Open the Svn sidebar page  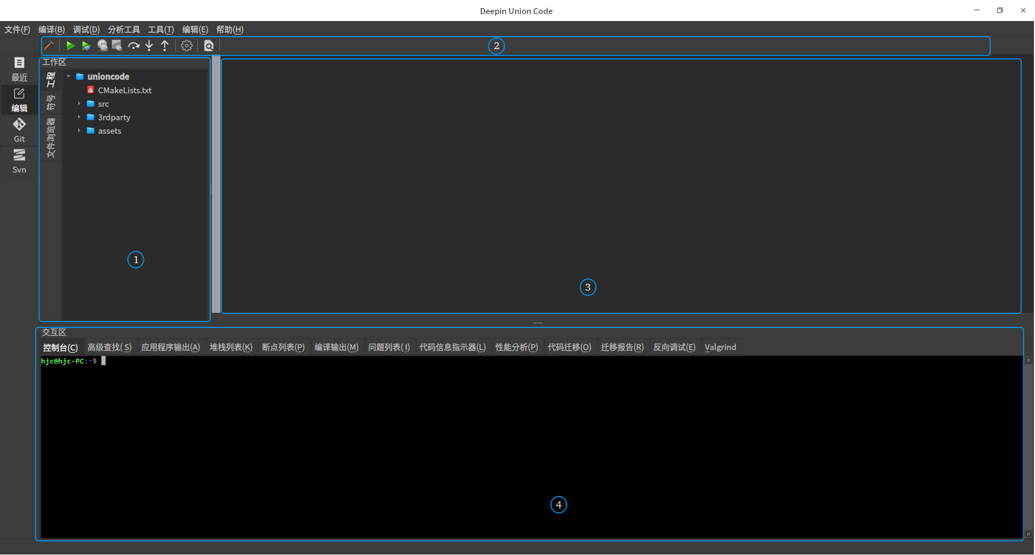19,161
